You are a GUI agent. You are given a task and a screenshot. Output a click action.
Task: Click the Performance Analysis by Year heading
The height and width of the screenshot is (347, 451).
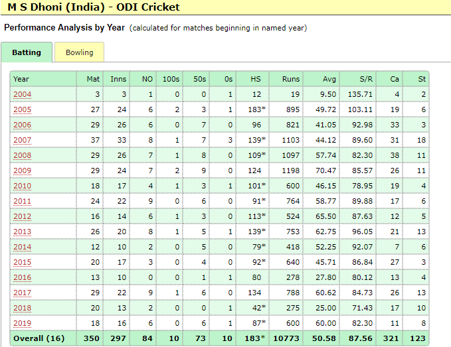64,28
